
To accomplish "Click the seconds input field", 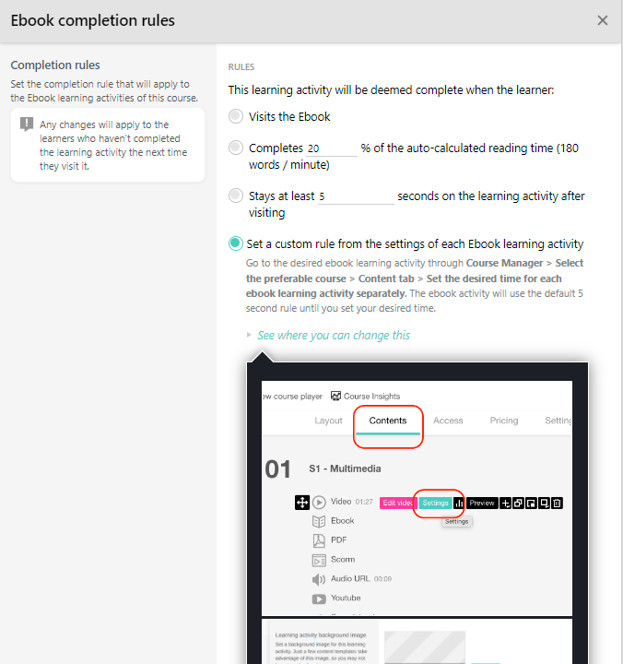I will [x=355, y=196].
